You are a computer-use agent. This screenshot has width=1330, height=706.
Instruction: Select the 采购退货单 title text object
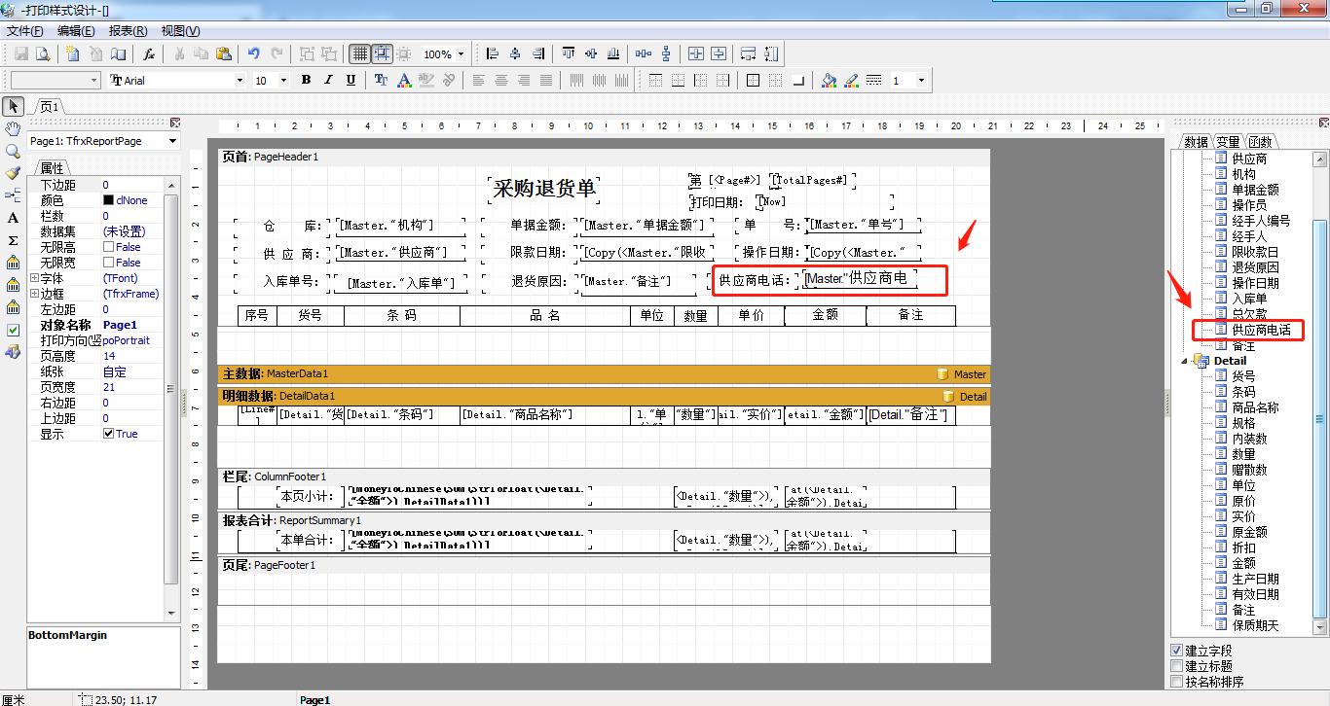(x=543, y=189)
